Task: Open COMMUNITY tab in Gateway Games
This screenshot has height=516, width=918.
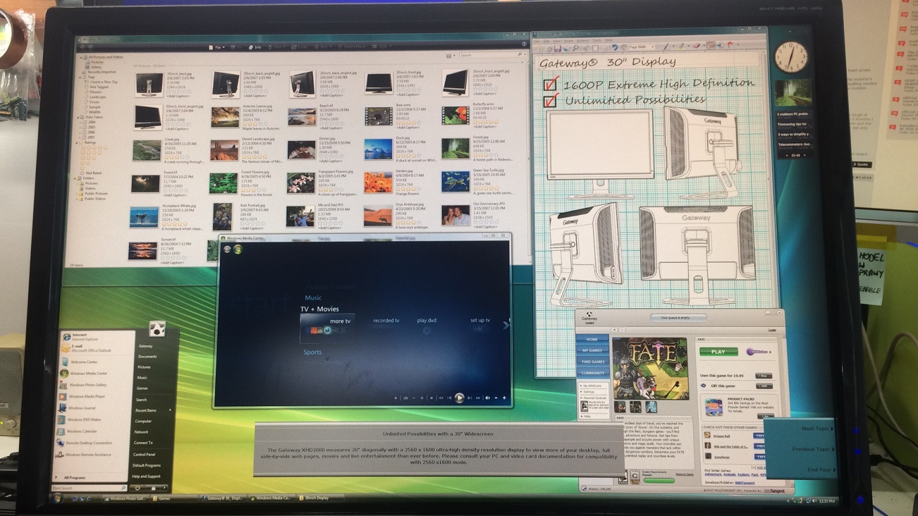Action: [x=592, y=373]
